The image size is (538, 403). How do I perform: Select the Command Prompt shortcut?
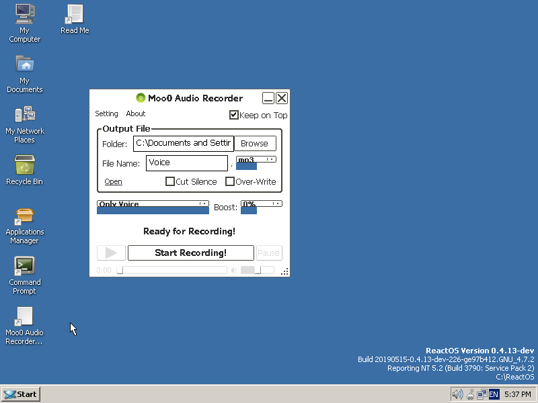click(24, 276)
